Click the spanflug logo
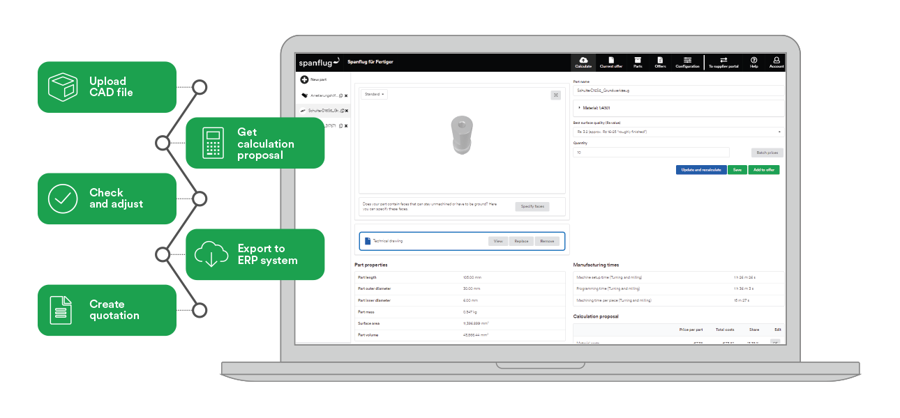 point(319,62)
